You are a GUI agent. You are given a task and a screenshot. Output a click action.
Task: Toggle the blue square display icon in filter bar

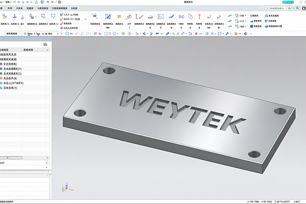tap(67, 34)
